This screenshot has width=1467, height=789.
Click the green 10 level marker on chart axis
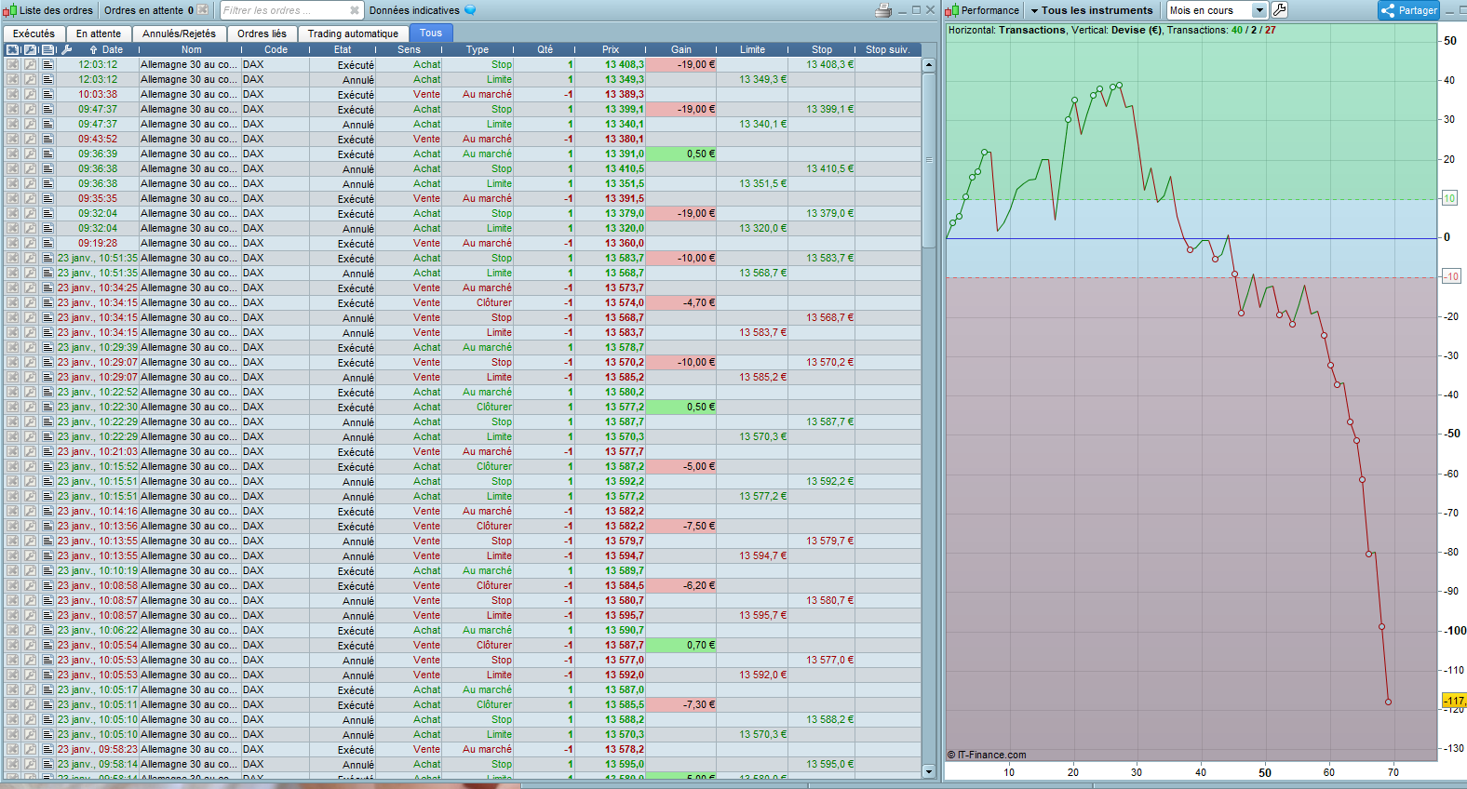pyautogui.click(x=1449, y=198)
